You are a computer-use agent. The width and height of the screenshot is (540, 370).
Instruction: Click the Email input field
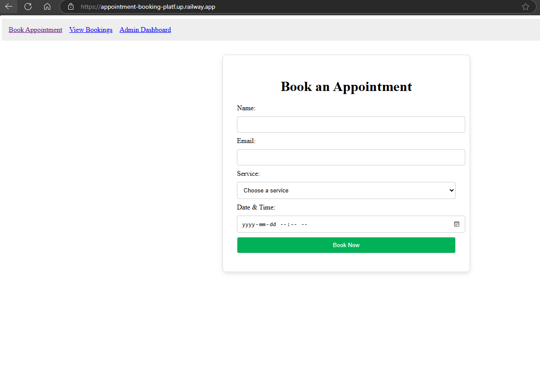[x=351, y=157]
